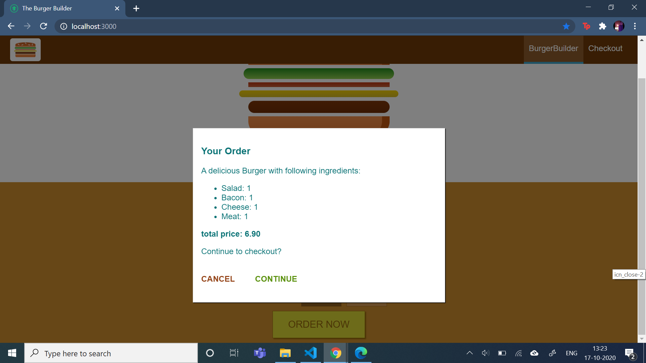View site information icon
Image resolution: width=646 pixels, height=363 pixels.
click(64, 26)
